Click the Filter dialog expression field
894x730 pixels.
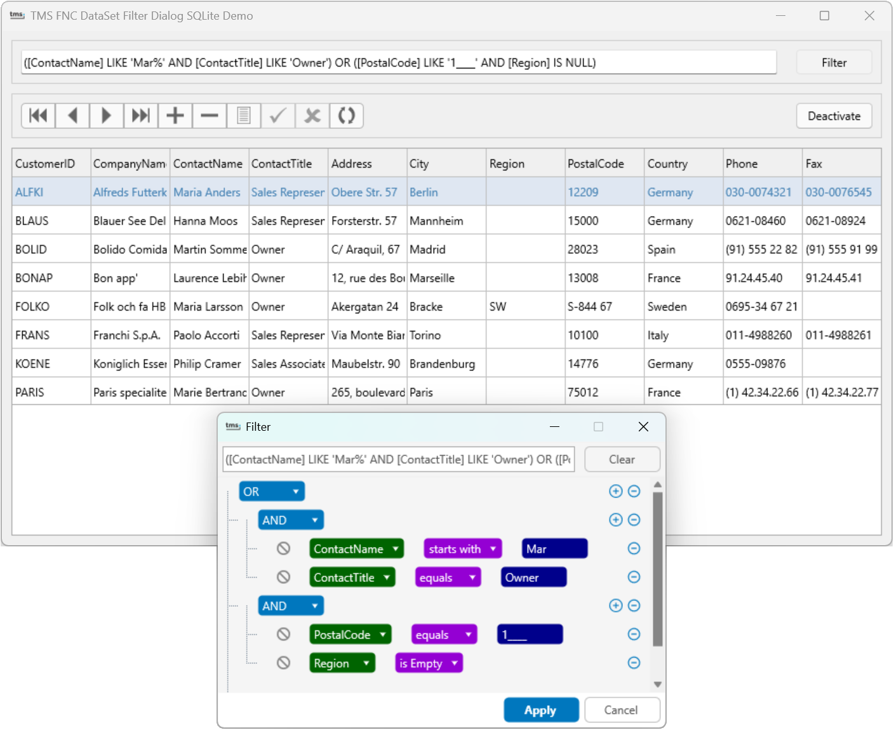point(399,459)
